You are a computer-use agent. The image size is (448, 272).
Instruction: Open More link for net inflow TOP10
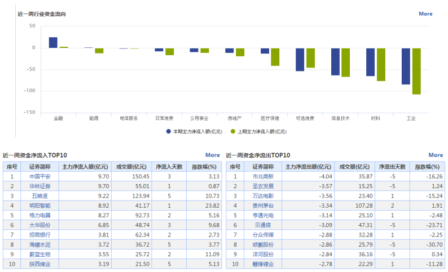pyautogui.click(x=213, y=155)
